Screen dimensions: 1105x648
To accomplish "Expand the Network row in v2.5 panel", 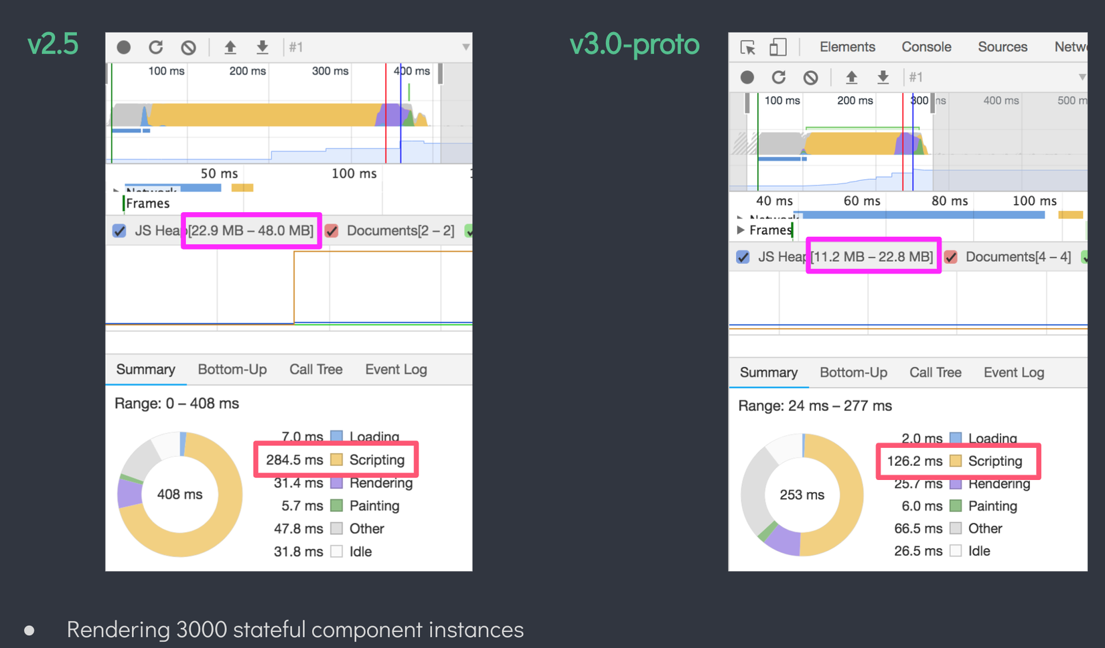I will [x=116, y=191].
